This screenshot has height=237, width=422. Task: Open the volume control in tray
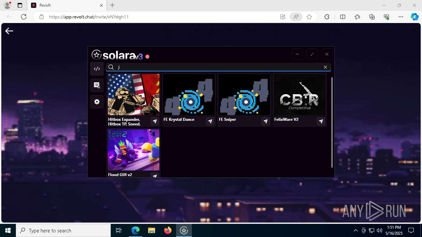[x=379, y=230]
